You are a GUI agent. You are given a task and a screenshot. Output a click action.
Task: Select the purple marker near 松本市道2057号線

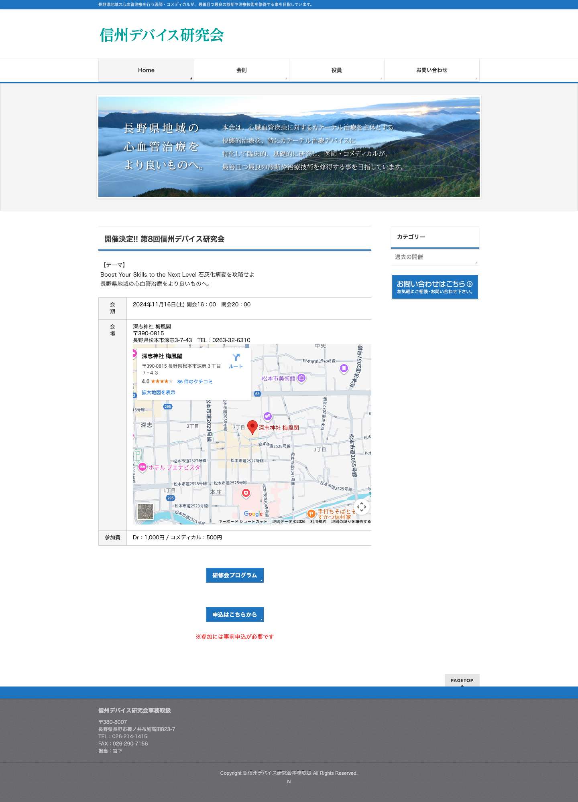click(344, 369)
